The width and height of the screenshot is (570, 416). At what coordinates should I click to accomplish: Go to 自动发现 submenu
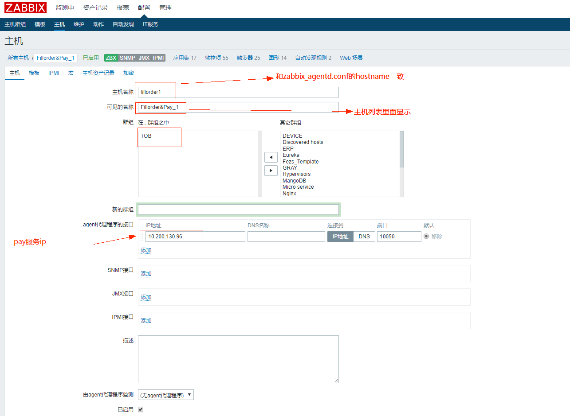pyautogui.click(x=123, y=24)
